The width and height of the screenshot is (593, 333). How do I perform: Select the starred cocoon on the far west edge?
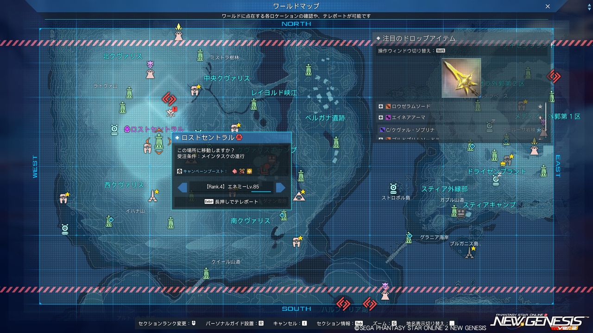tap(64, 198)
